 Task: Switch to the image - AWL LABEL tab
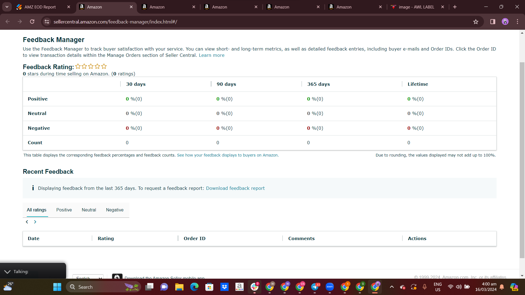(x=416, y=7)
